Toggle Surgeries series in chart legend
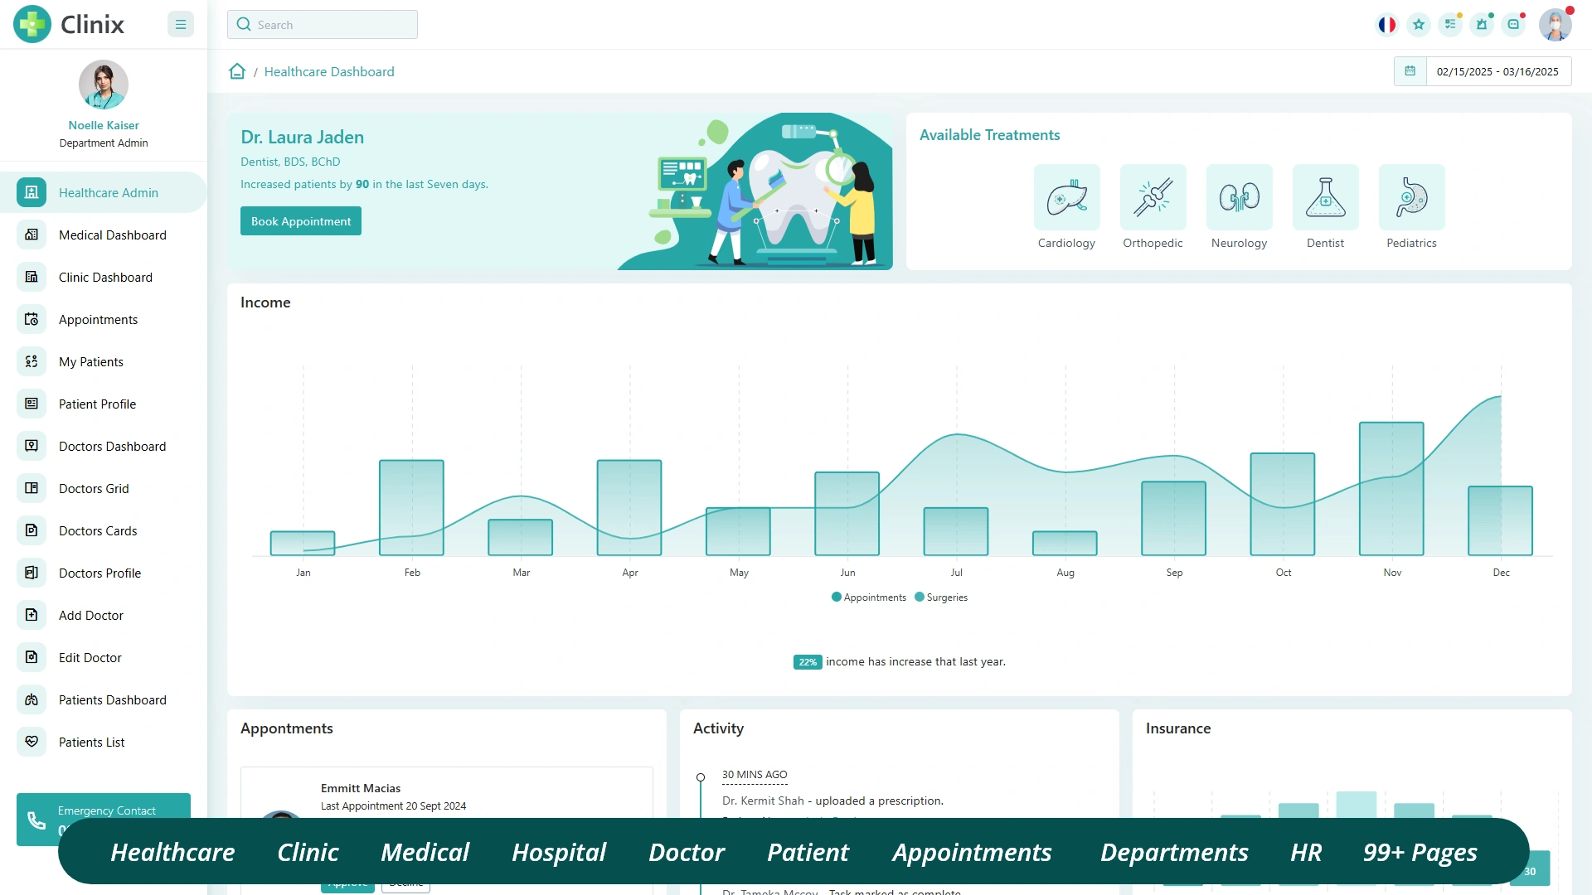The image size is (1592, 895). coord(941,597)
